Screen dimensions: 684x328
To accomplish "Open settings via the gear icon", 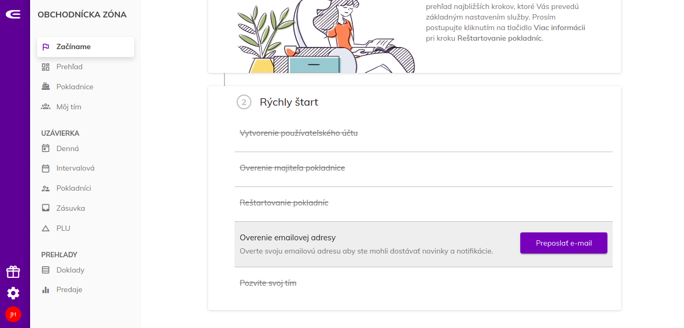I will point(13,293).
